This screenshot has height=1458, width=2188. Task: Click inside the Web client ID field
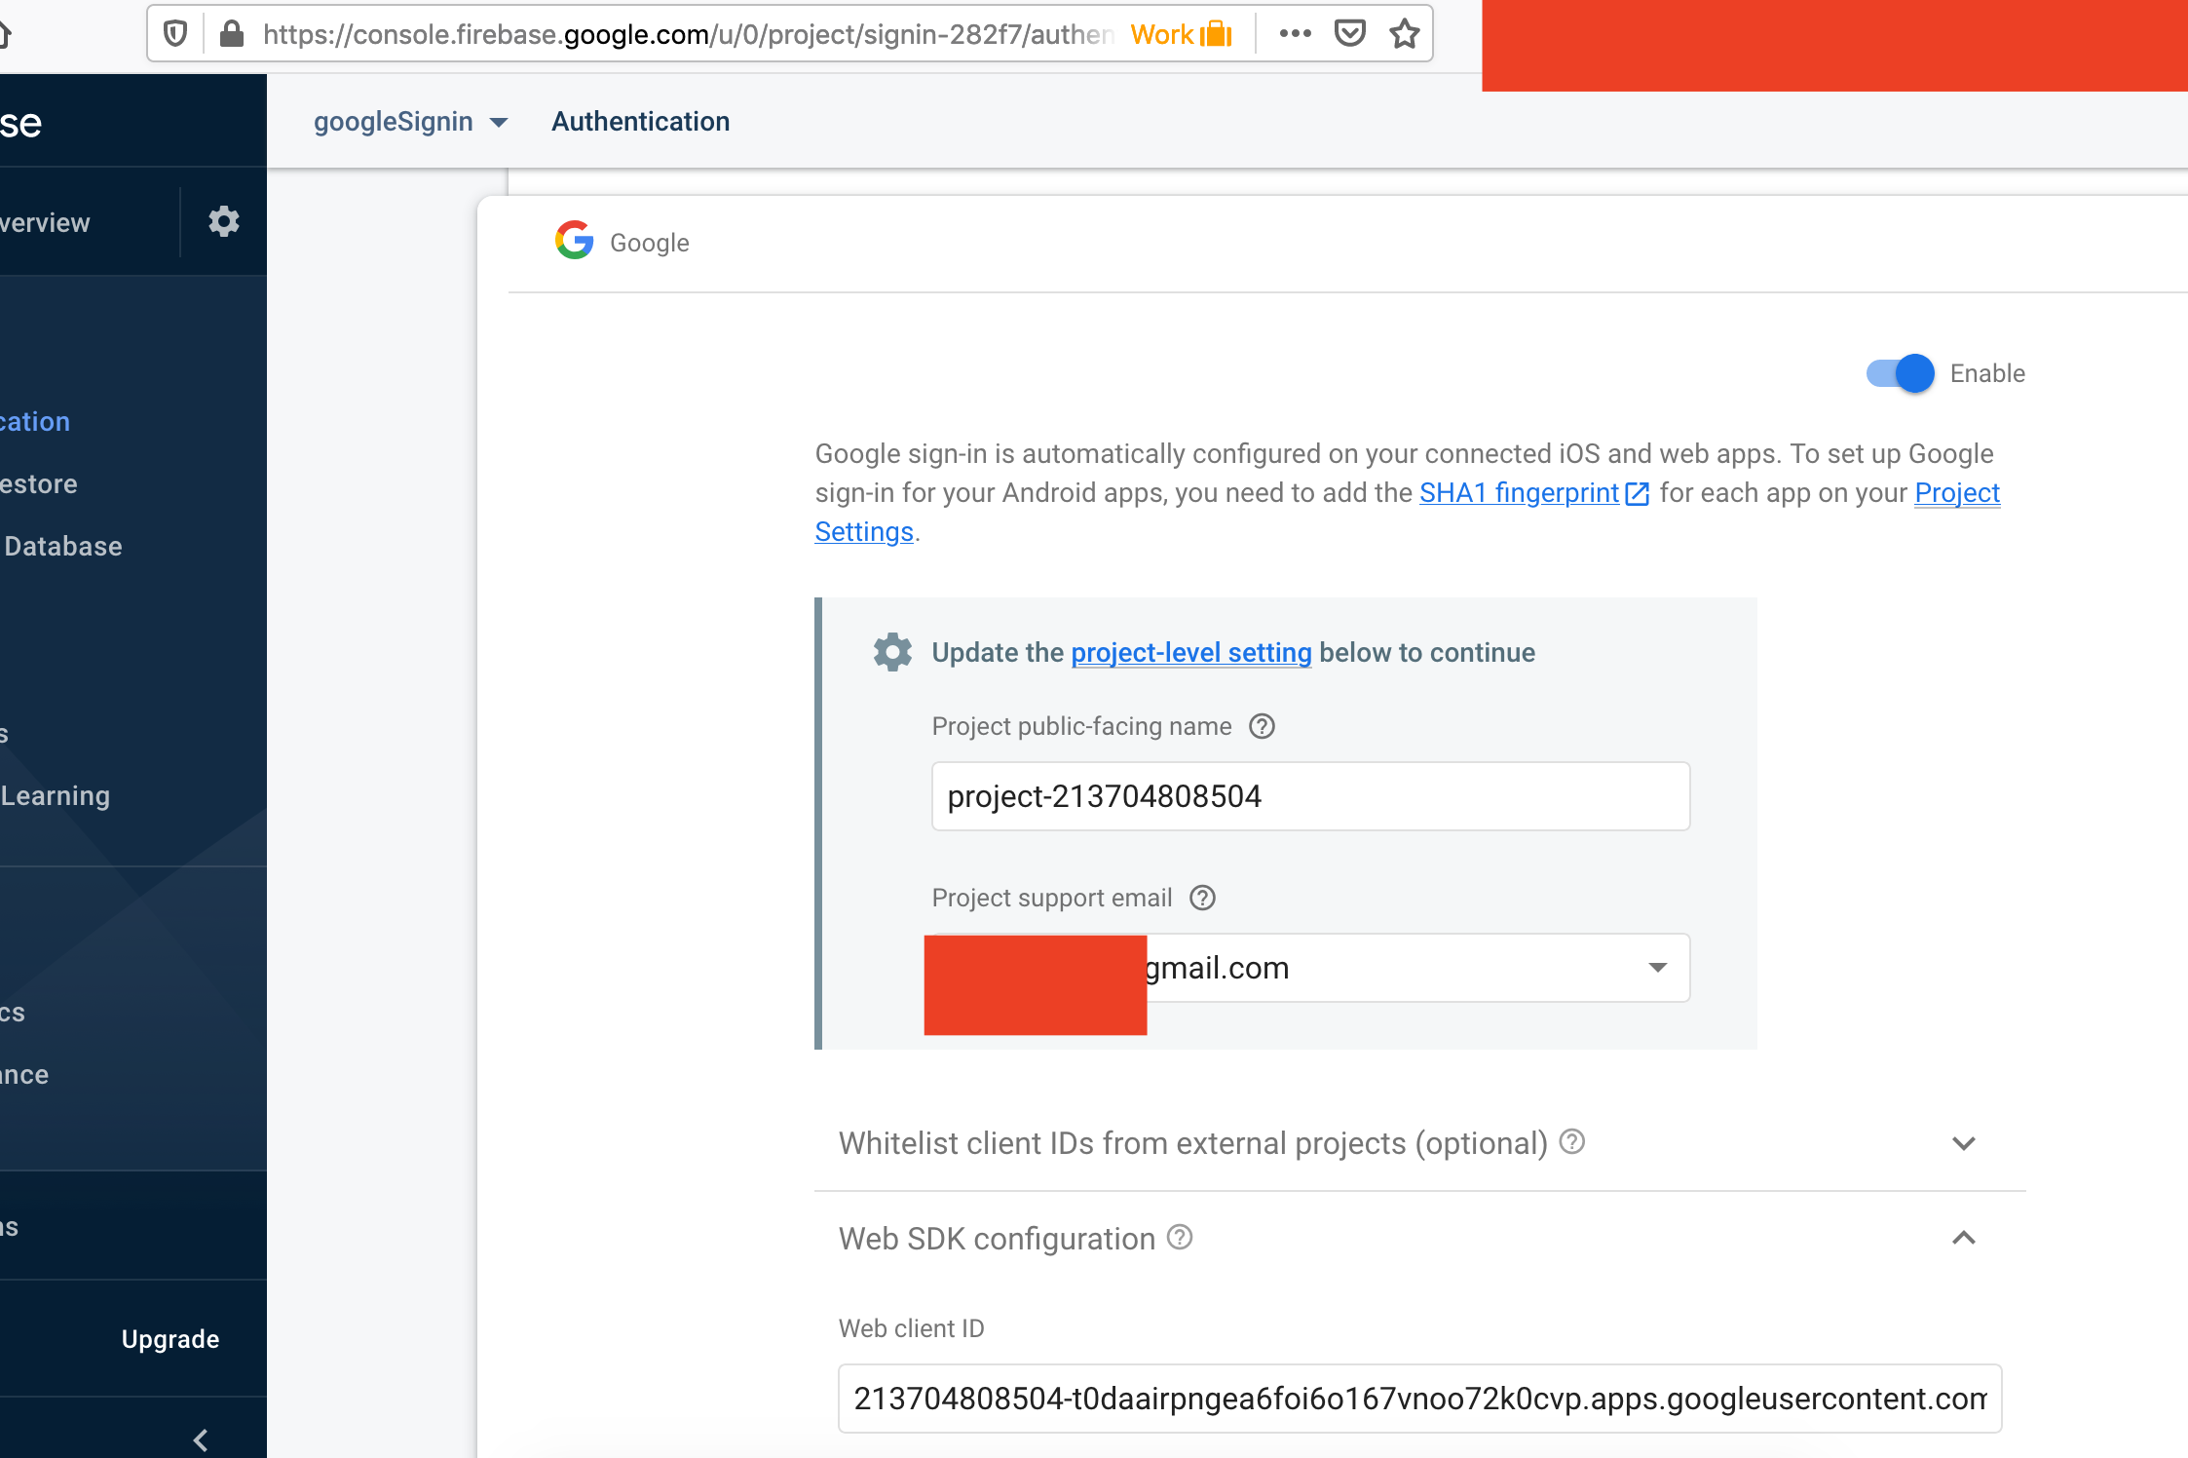[1413, 1398]
